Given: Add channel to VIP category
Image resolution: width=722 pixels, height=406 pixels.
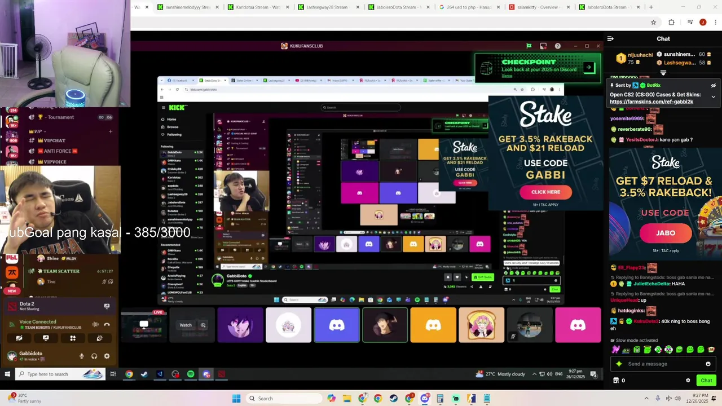Looking at the screenshot, I should coord(111,131).
